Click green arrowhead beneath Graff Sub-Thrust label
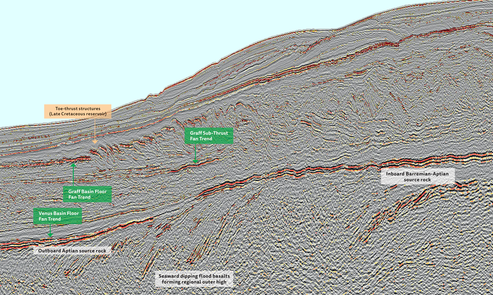Image resolution: width=493 pixels, height=295 pixels. (195, 161)
